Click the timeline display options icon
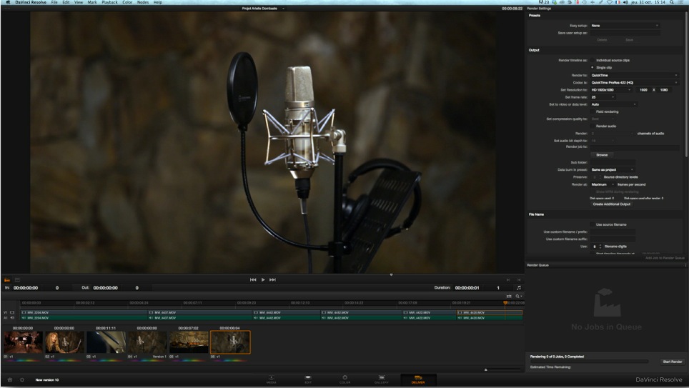 509,296
